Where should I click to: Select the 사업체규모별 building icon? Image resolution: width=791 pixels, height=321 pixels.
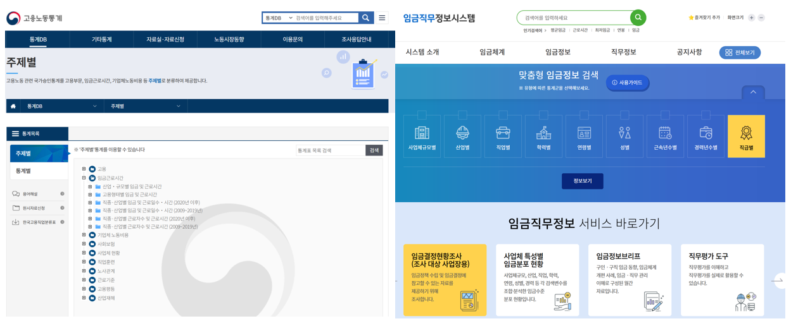[422, 133]
